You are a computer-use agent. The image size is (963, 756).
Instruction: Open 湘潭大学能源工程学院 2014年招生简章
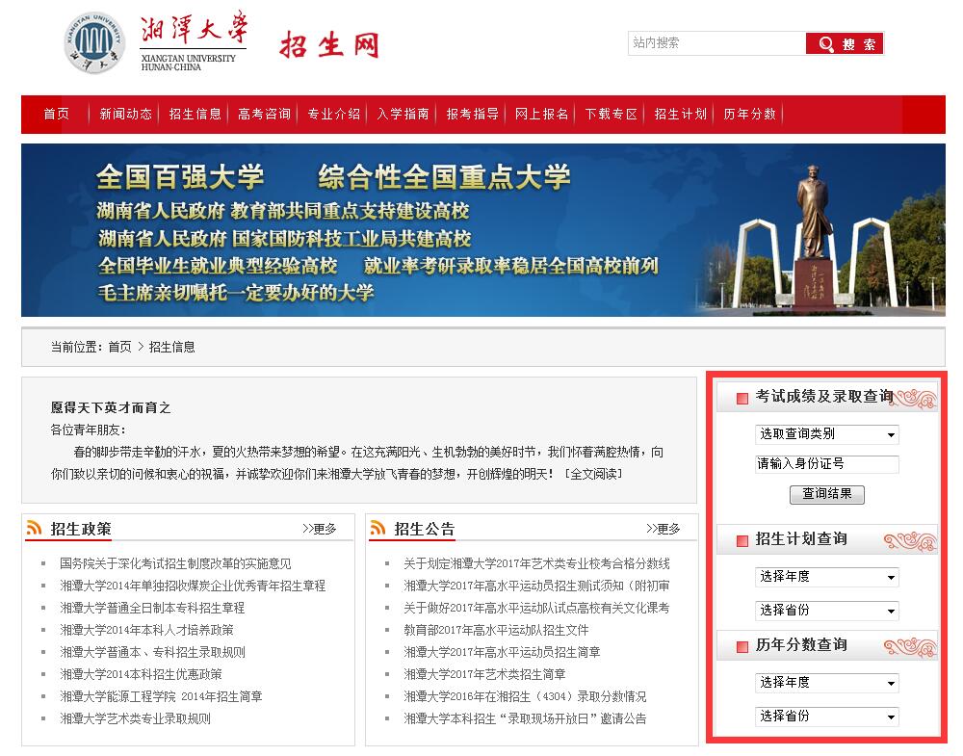[161, 696]
